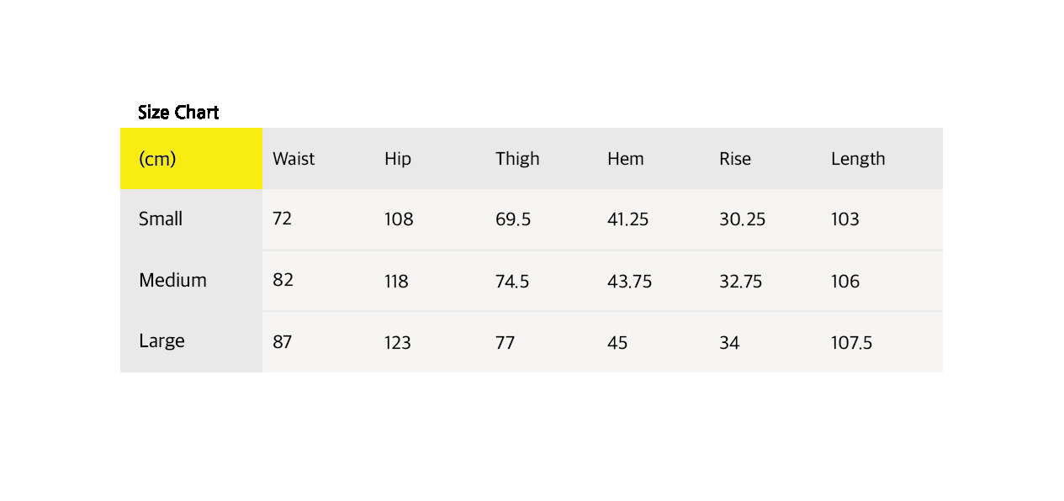Screen dimensions: 1064x501
Task: Click the Size Chart title
Action: (178, 113)
